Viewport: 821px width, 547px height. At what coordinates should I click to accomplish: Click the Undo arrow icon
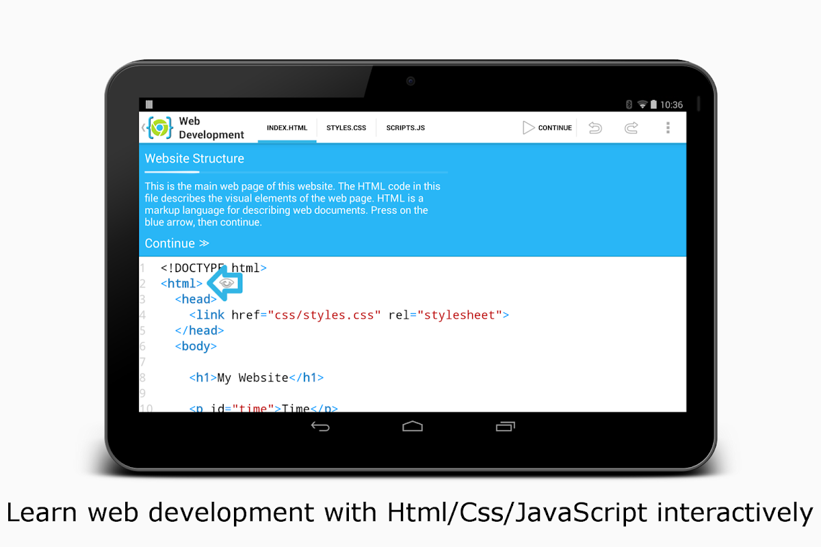595,128
